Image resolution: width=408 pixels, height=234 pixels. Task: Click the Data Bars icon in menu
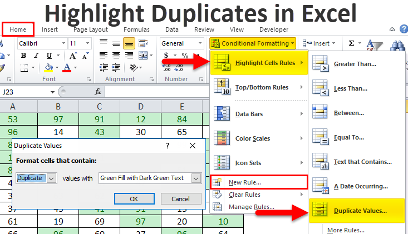pos(222,113)
